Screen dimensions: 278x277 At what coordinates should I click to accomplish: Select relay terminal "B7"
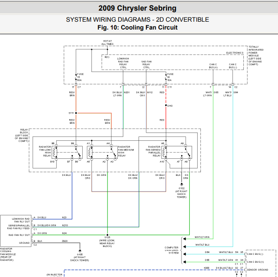click(x=69, y=162)
